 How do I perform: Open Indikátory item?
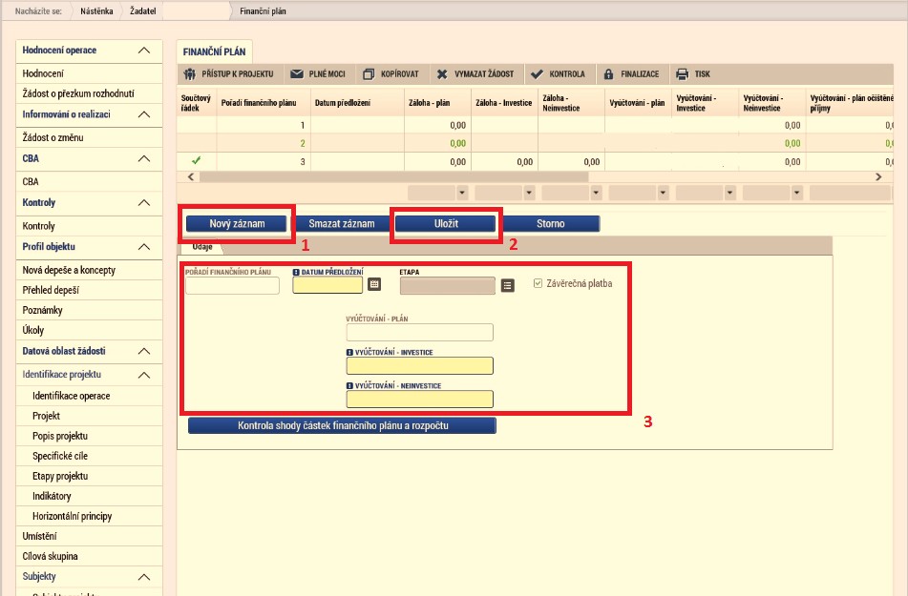89,496
